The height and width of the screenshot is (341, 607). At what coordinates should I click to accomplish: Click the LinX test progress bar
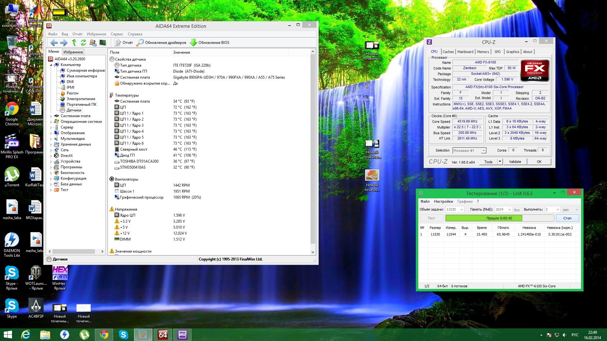click(499, 218)
